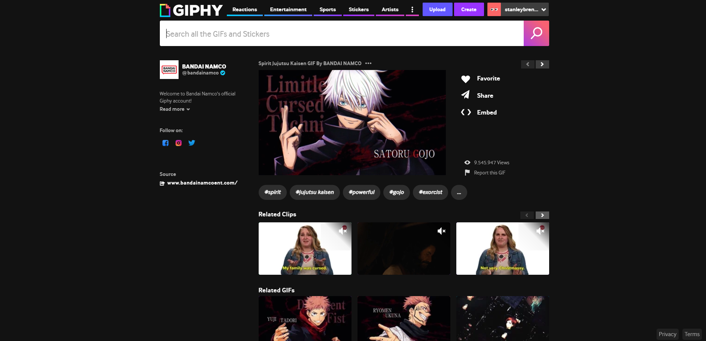Unmute the 'Not very Christmassy' clip
This screenshot has width=706, height=341.
(540, 231)
